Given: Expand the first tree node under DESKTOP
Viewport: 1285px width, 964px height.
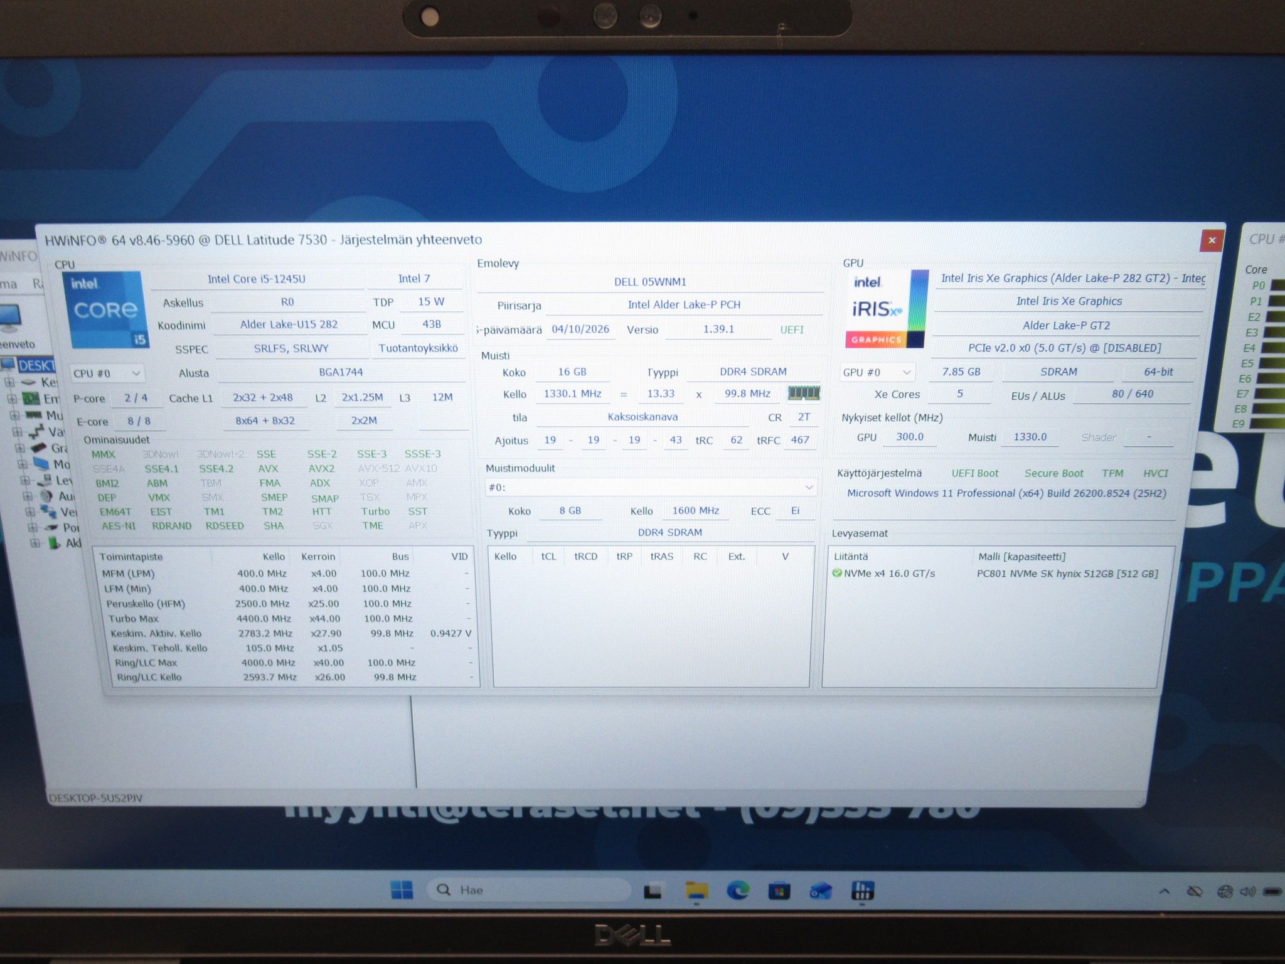Looking at the screenshot, I should click(x=9, y=382).
